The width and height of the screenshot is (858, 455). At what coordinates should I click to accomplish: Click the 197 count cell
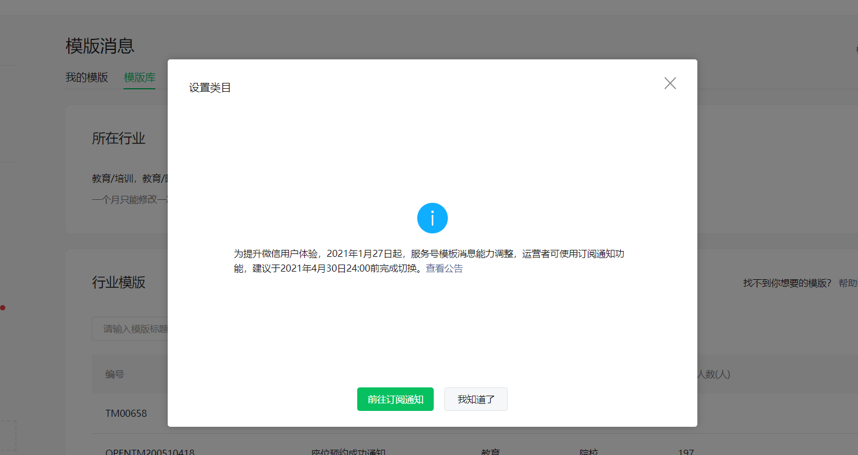(686, 452)
